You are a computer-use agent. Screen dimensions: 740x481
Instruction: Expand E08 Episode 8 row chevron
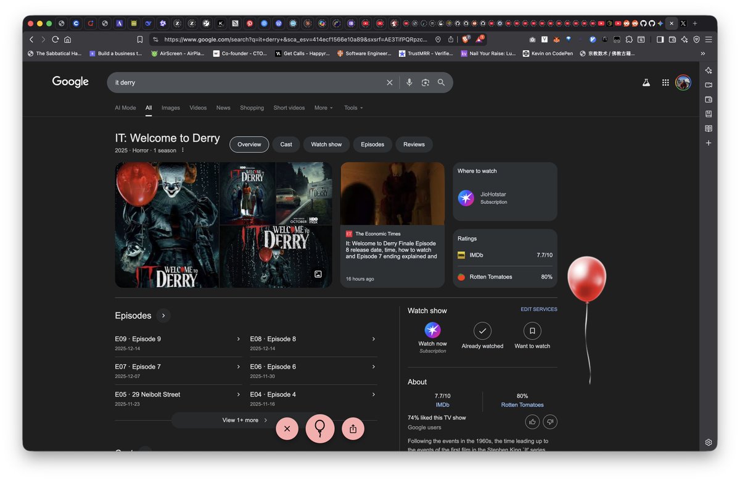pyautogui.click(x=374, y=339)
